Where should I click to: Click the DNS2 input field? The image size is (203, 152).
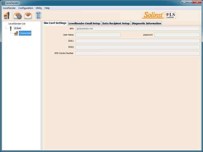click(138, 47)
